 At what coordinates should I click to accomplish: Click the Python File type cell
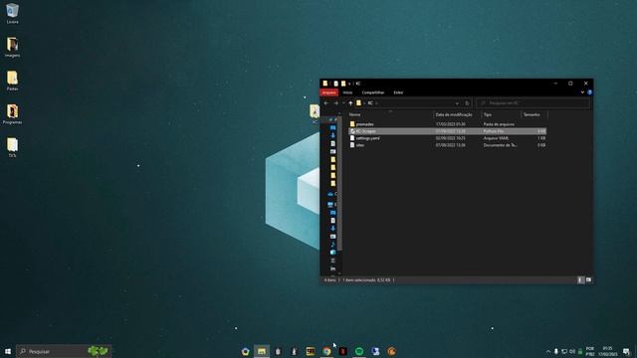coord(494,131)
